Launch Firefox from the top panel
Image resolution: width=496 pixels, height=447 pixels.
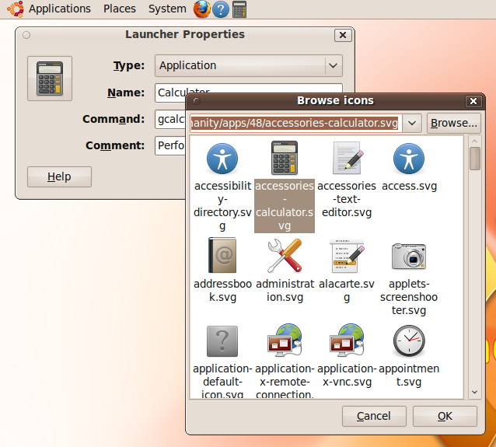[202, 9]
